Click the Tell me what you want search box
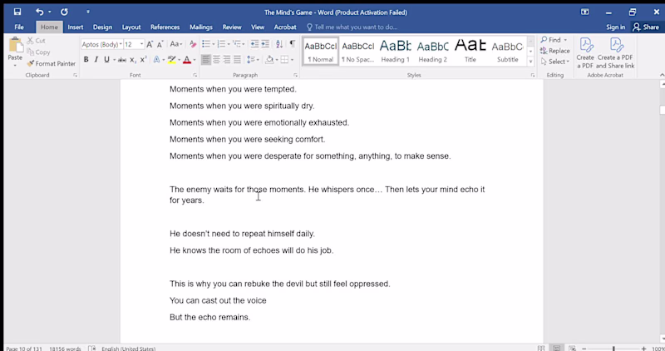This screenshot has width=665, height=351. 352,27
